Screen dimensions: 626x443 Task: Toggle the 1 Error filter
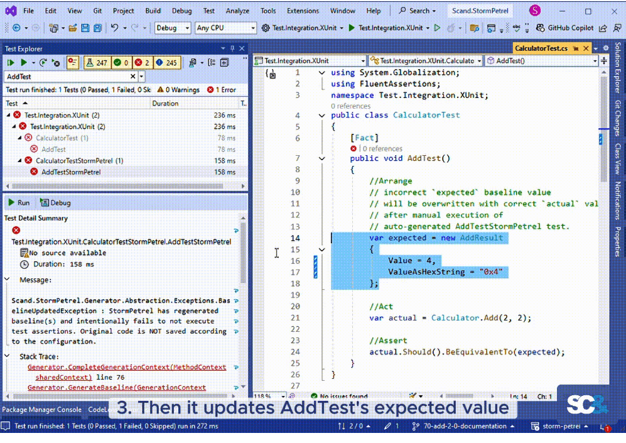coord(222,90)
